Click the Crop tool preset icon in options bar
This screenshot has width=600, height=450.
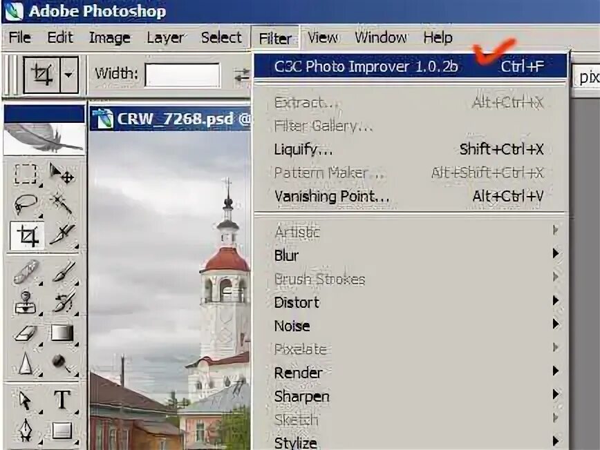tap(41, 74)
